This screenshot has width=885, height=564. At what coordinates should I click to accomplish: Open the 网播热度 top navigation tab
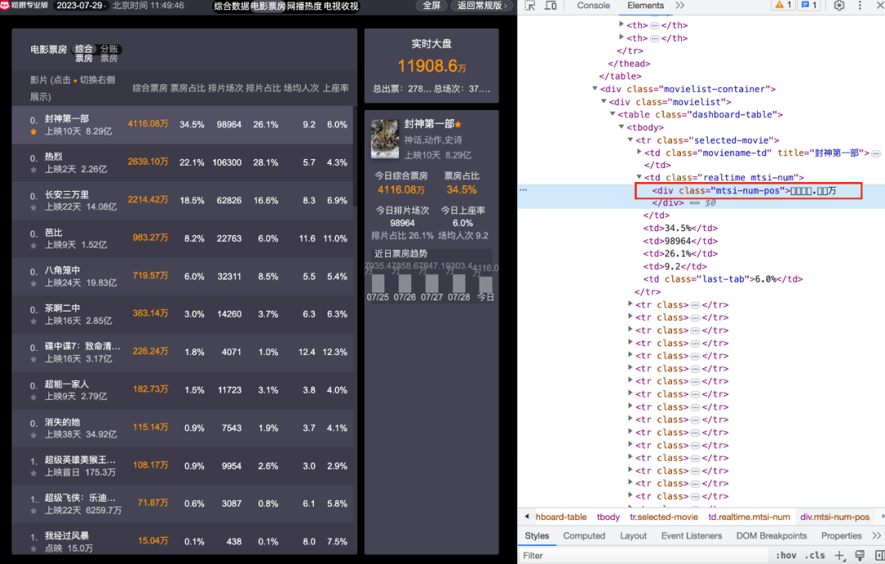305,7
